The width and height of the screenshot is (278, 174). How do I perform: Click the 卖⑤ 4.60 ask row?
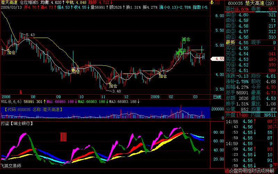(251, 15)
